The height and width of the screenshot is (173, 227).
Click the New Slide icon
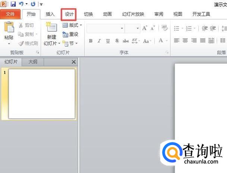pos(51,28)
